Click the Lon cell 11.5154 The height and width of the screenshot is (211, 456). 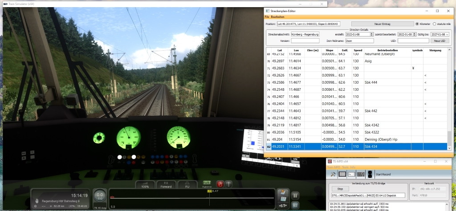(x=296, y=139)
